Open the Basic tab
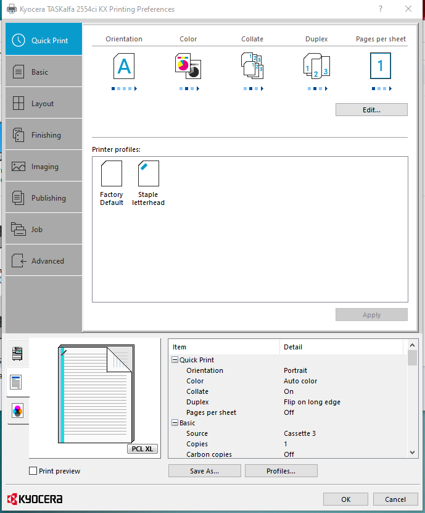Image resolution: width=425 pixels, height=513 pixels. click(x=43, y=72)
